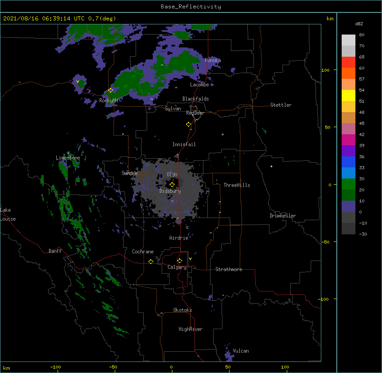Select the green 20-30 dBZ legend swatch
The width and height of the screenshot is (382, 373).
tap(348, 184)
